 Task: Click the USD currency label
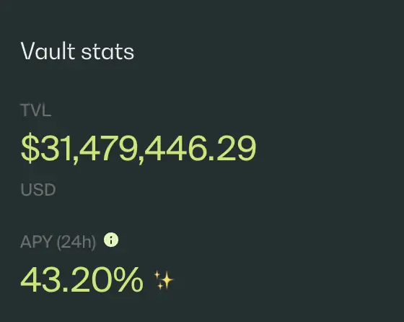pos(38,189)
